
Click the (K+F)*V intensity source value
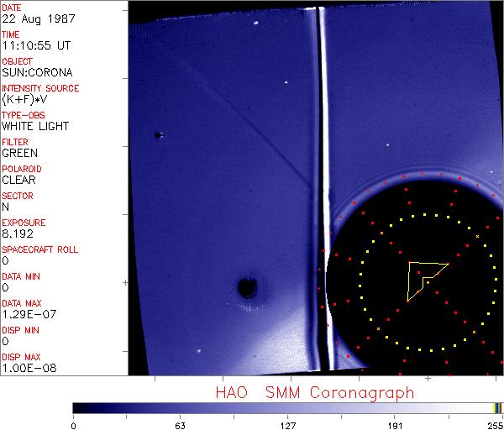point(25,99)
